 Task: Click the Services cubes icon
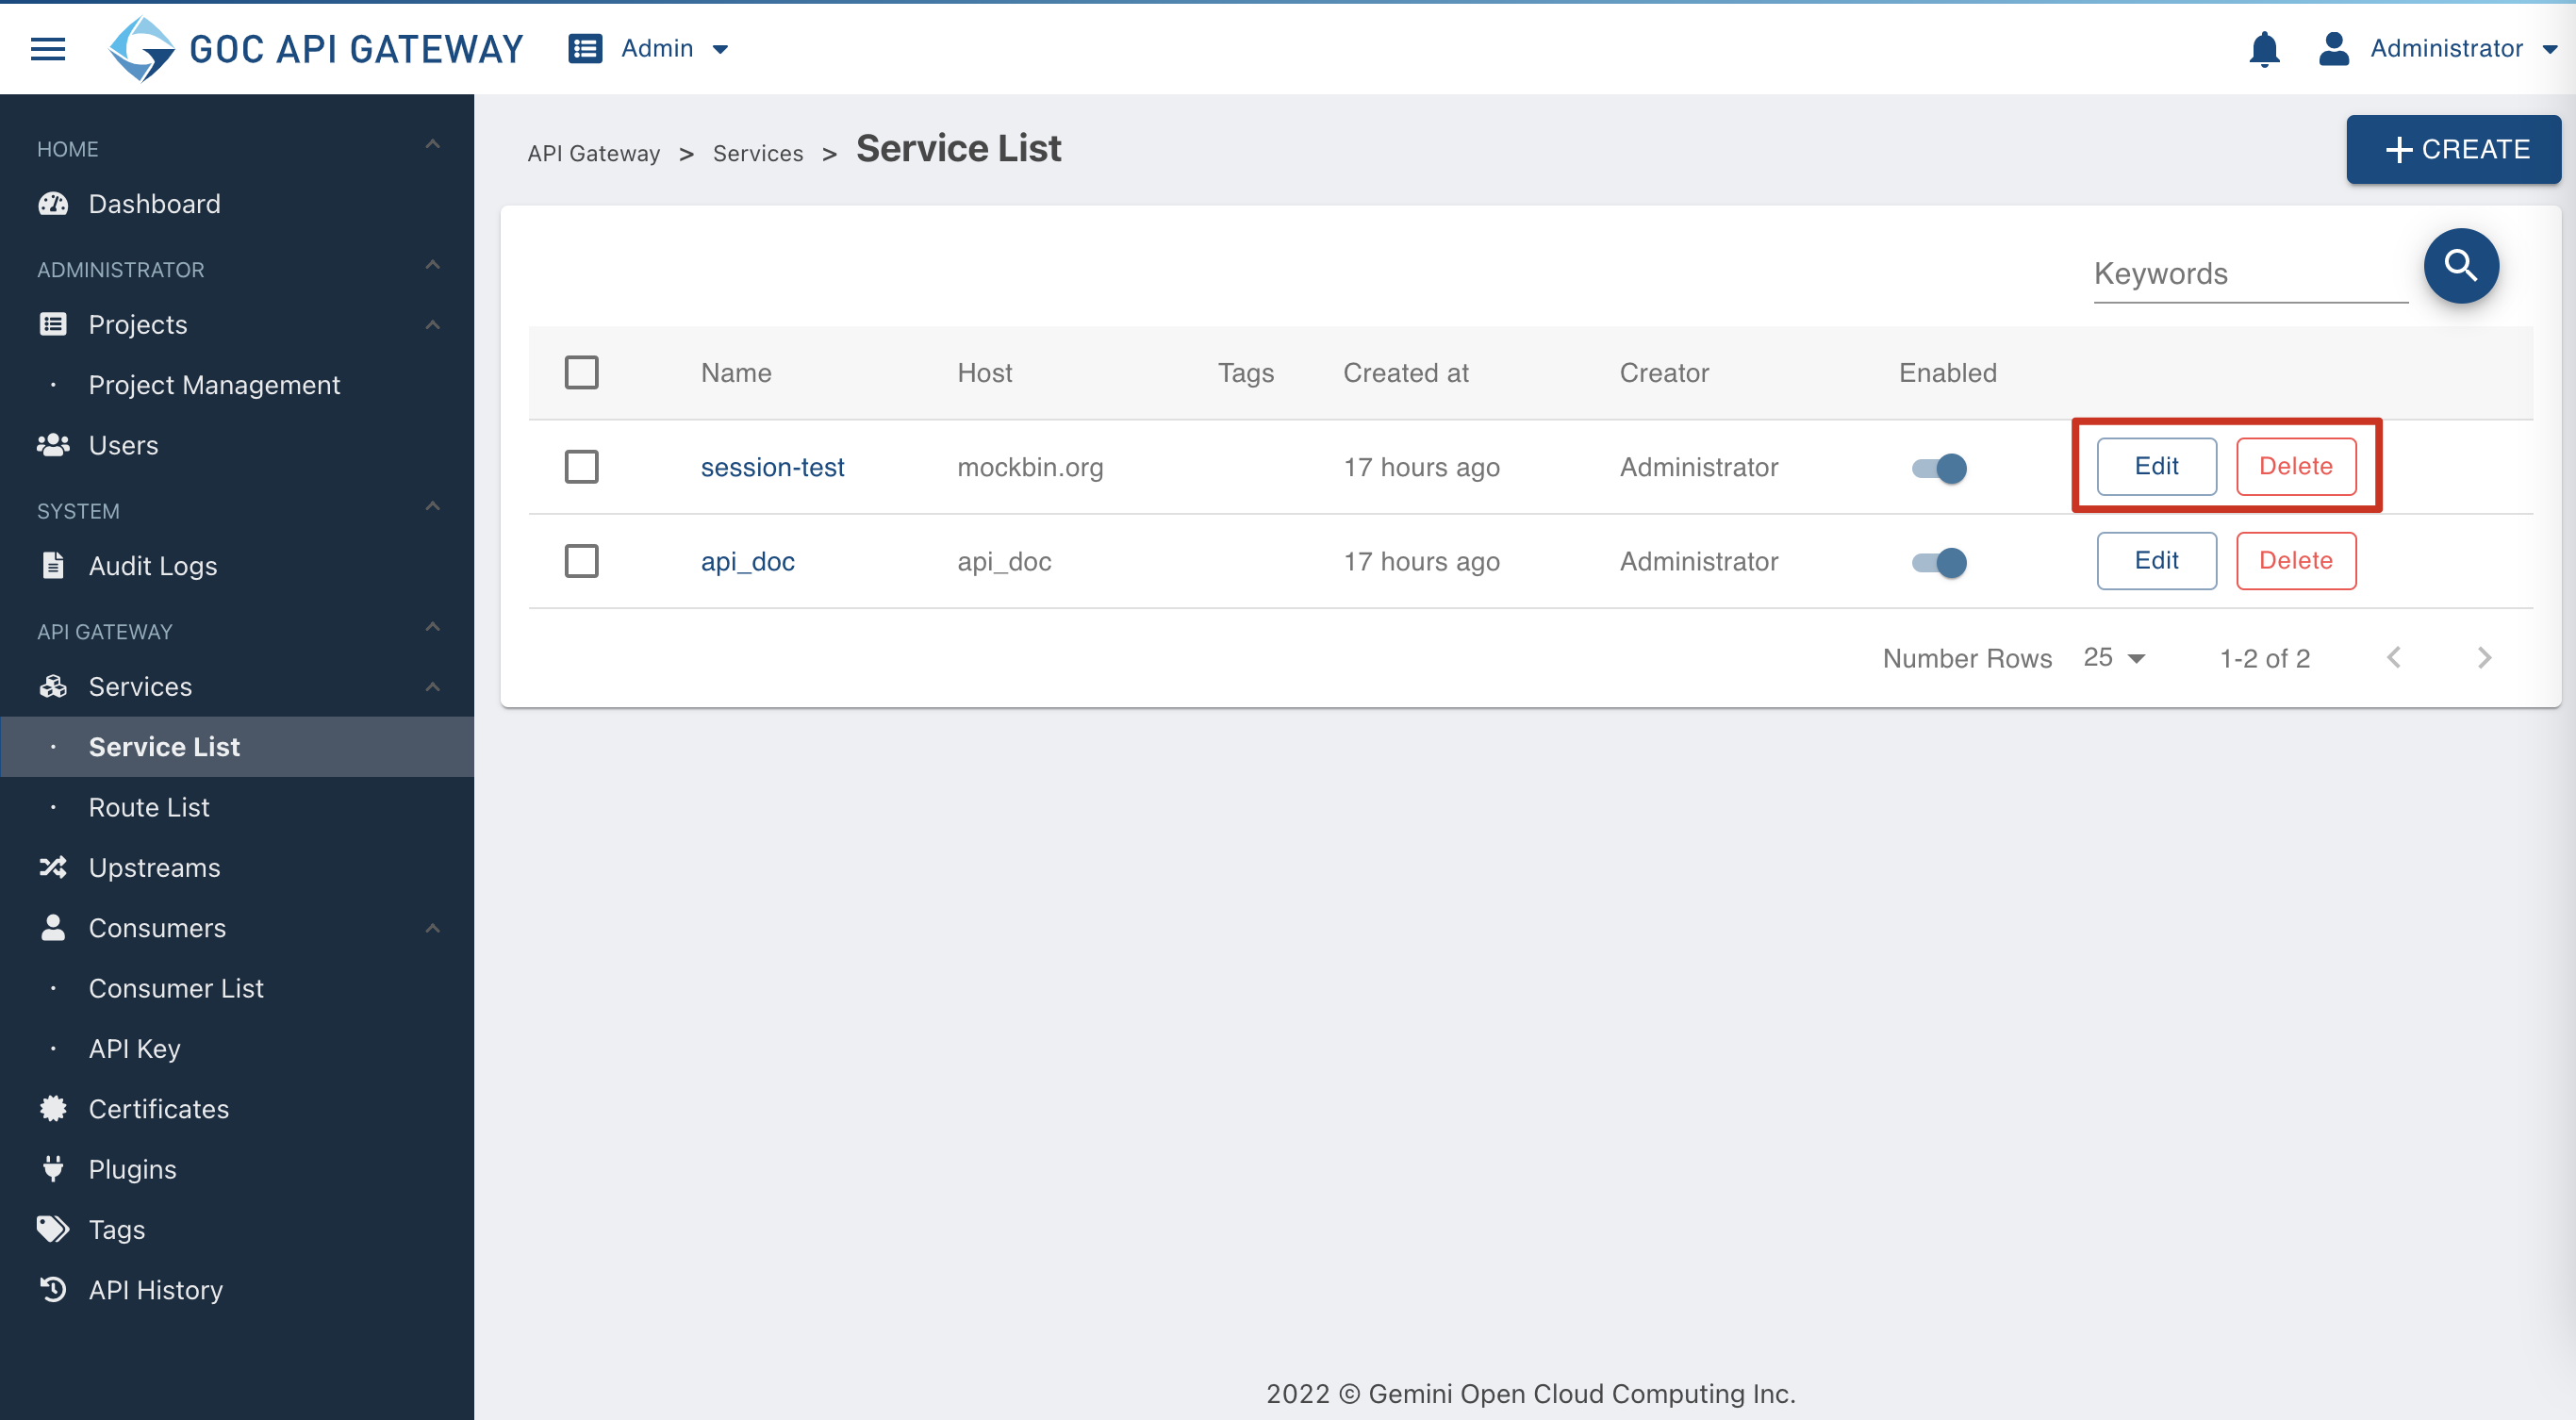tap(53, 686)
